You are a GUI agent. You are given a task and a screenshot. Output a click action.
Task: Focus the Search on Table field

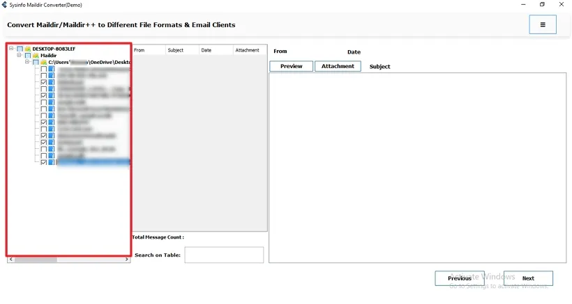tap(224, 255)
